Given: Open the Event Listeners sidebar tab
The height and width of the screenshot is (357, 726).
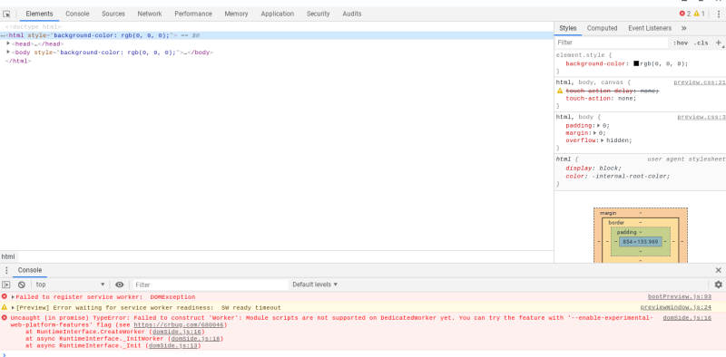Looking at the screenshot, I should (x=650, y=28).
